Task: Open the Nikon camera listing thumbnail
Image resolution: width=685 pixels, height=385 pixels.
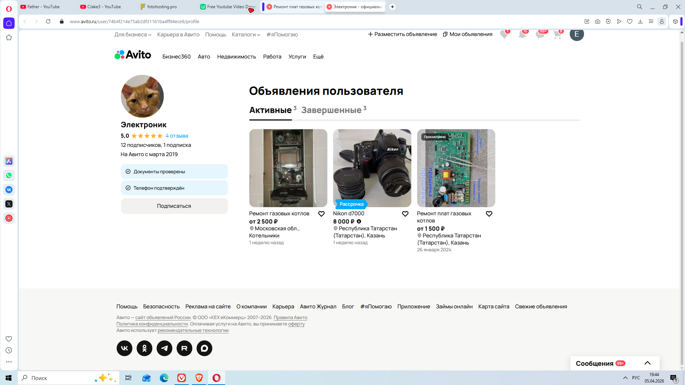Action: pos(372,168)
